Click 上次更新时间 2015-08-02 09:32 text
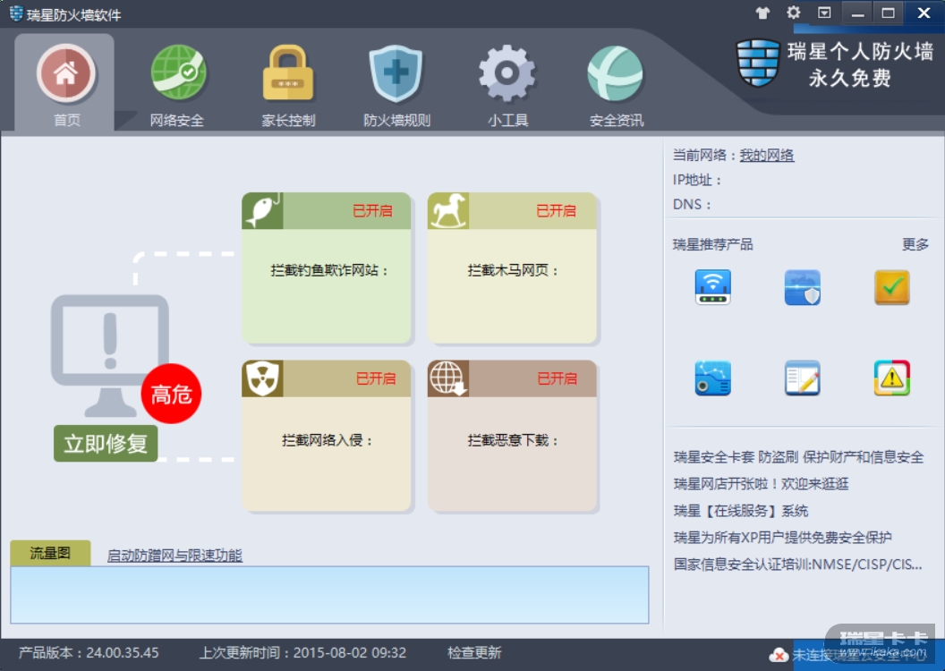 pos(303,653)
